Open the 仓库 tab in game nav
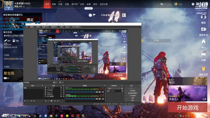 tap(82, 4)
